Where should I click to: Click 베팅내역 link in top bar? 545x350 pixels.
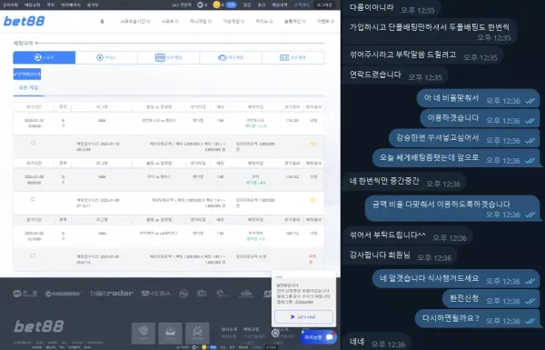(x=280, y=5)
